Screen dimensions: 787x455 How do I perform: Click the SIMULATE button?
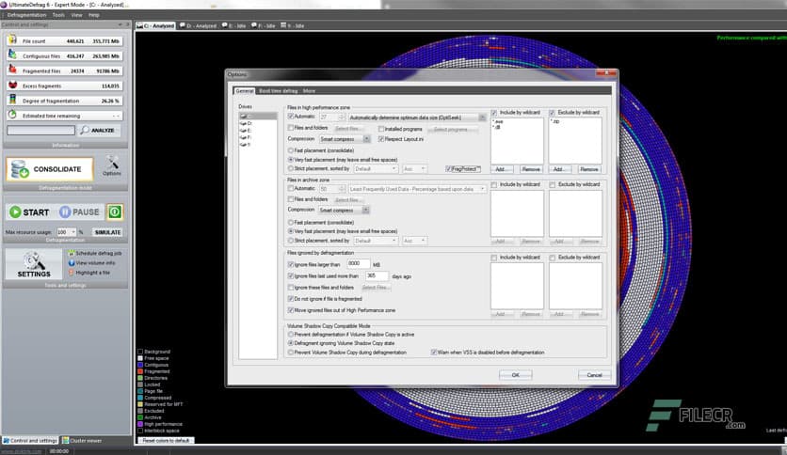pyautogui.click(x=107, y=232)
